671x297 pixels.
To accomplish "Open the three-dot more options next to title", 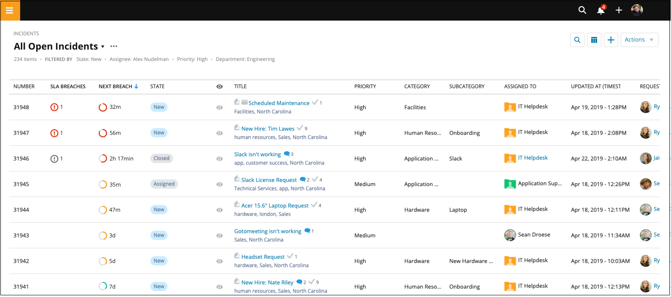I will coord(114,47).
